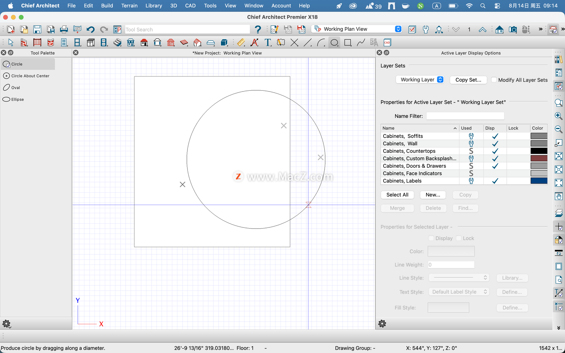Select the Delete Objects X tool

pos(294,43)
